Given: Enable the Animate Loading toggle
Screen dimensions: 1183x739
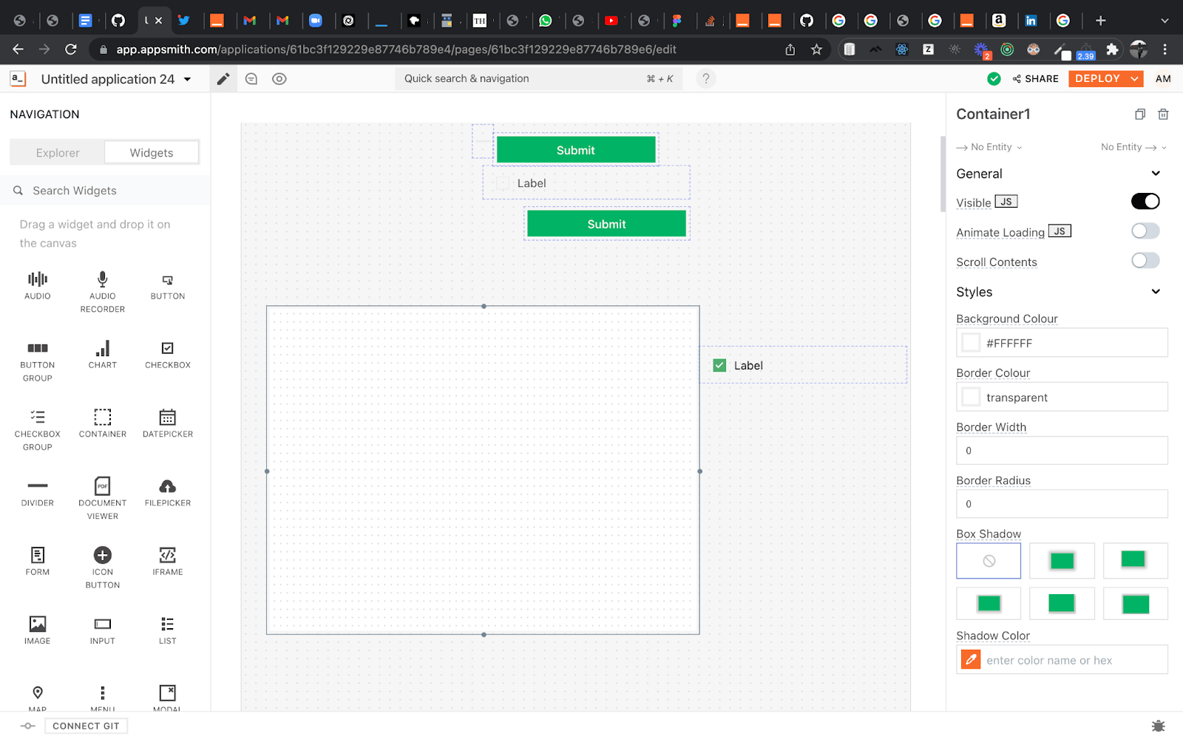Looking at the screenshot, I should point(1145,231).
